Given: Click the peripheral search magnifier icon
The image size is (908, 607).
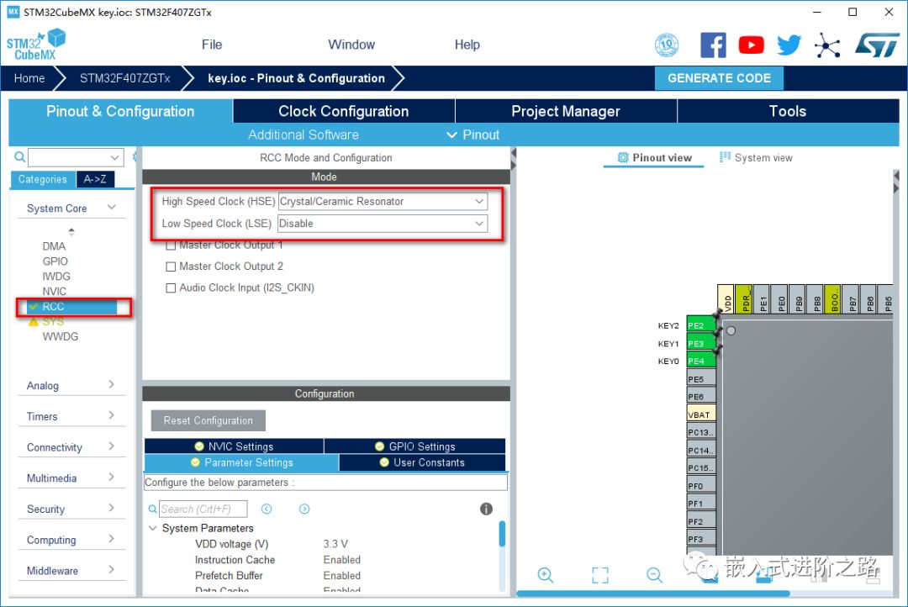Looking at the screenshot, I should pyautogui.click(x=19, y=156).
